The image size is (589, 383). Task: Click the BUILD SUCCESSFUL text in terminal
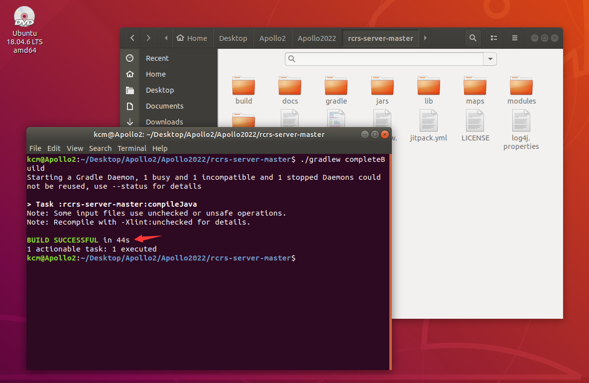(62, 240)
